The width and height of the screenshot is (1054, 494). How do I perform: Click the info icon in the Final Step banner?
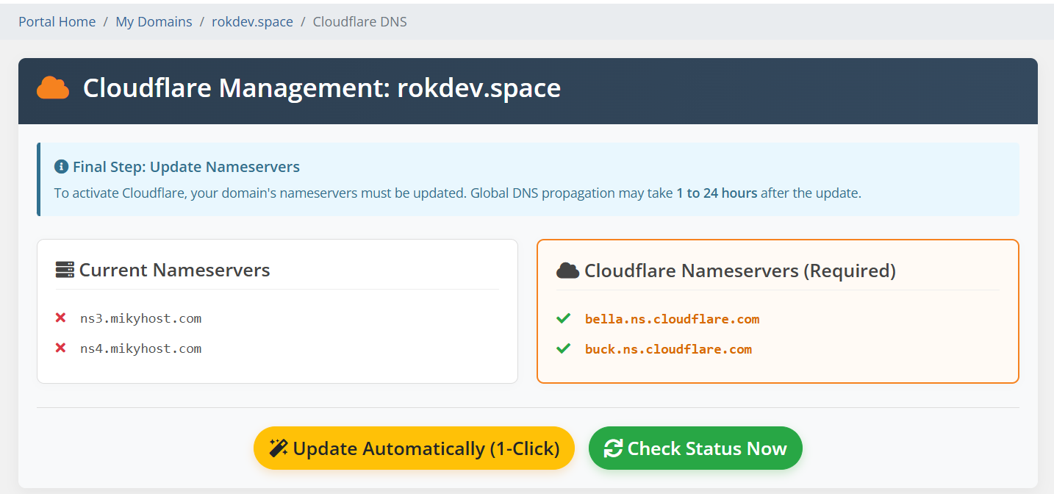(61, 165)
